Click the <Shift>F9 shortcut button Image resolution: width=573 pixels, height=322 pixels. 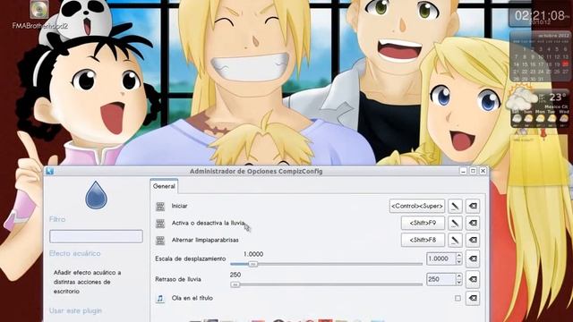coord(423,223)
